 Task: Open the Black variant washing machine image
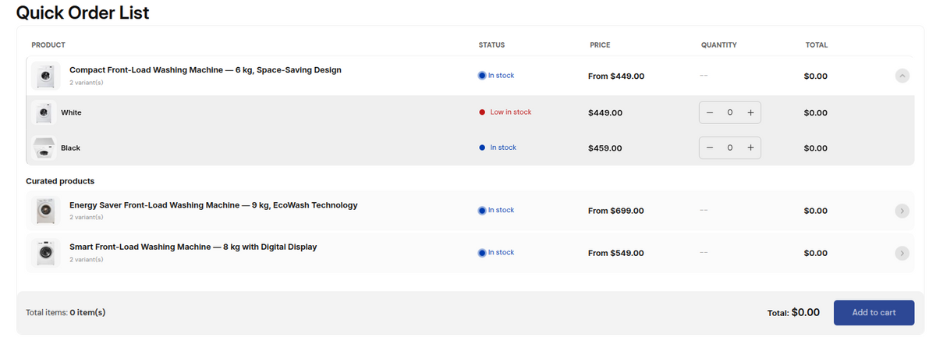[42, 148]
